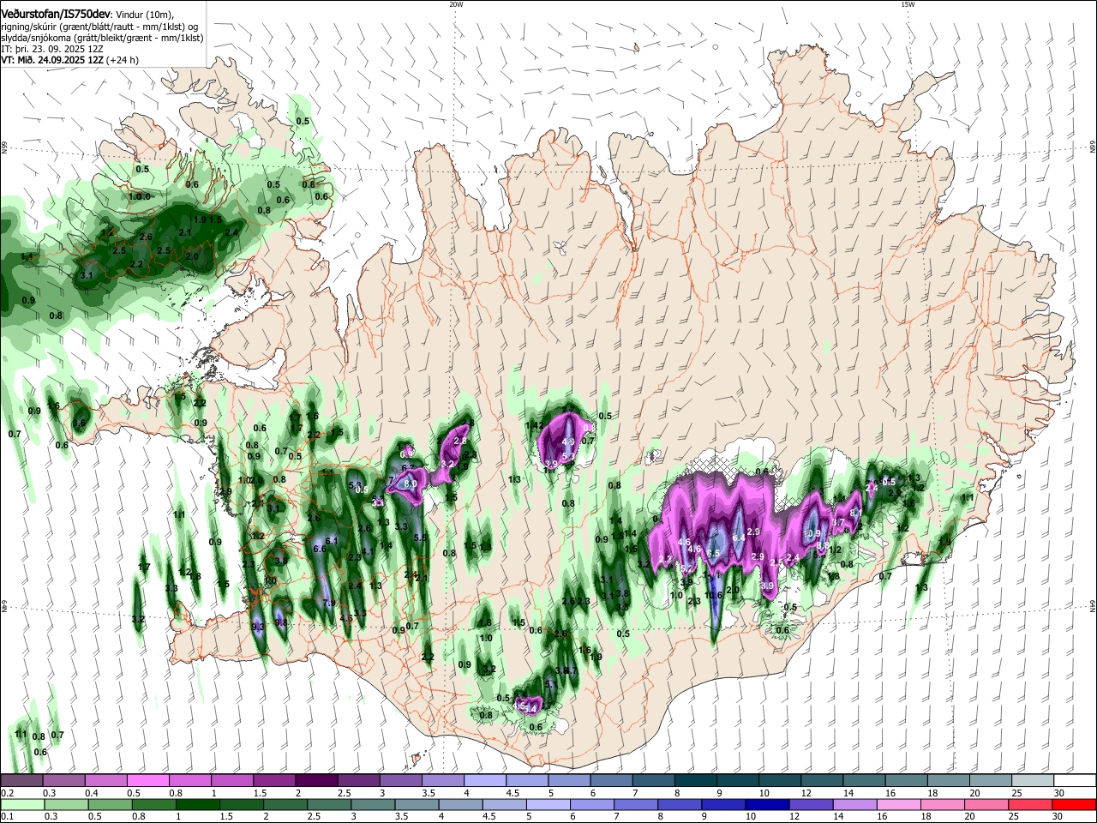This screenshot has height=823, width=1097.
Task: Select the IT: þri. 23. 09. 2025 12Z line
Action: pyautogui.click(x=52, y=49)
